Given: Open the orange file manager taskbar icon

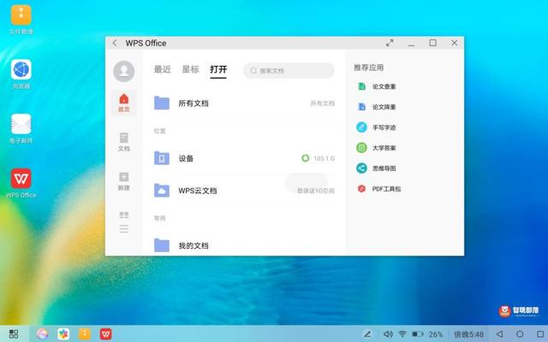Looking at the screenshot, I should (85, 334).
